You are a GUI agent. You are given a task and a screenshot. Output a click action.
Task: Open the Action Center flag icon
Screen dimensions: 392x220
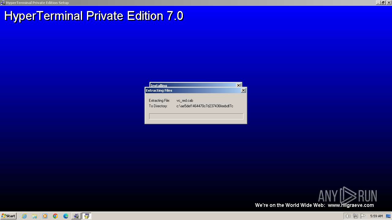click(363, 216)
